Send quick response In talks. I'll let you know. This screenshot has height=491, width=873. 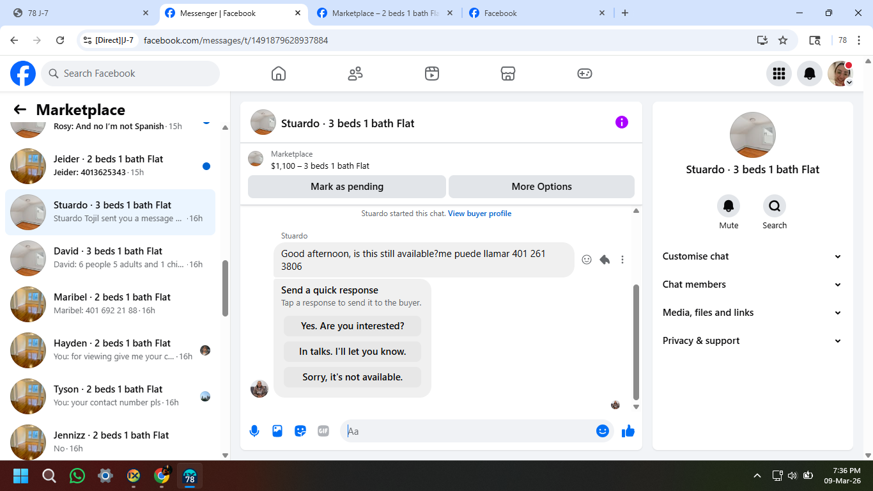coord(353,352)
